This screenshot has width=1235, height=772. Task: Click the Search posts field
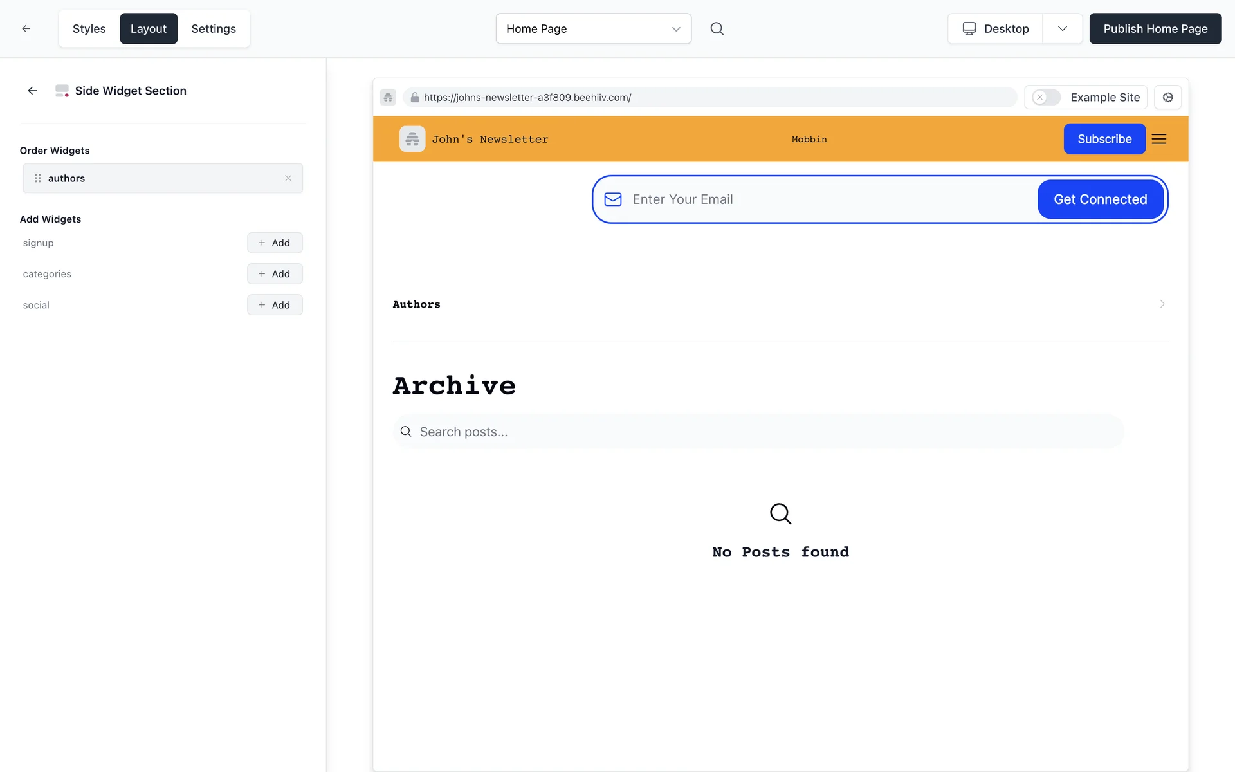click(x=759, y=432)
